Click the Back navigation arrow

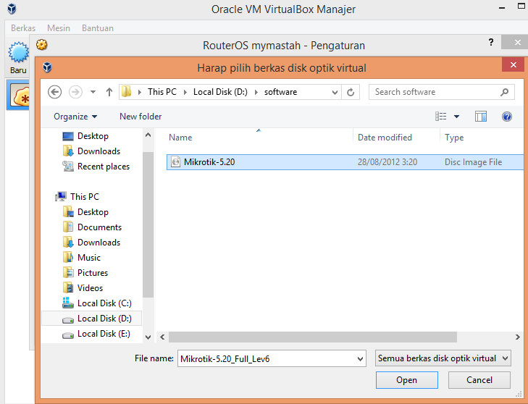[x=54, y=92]
